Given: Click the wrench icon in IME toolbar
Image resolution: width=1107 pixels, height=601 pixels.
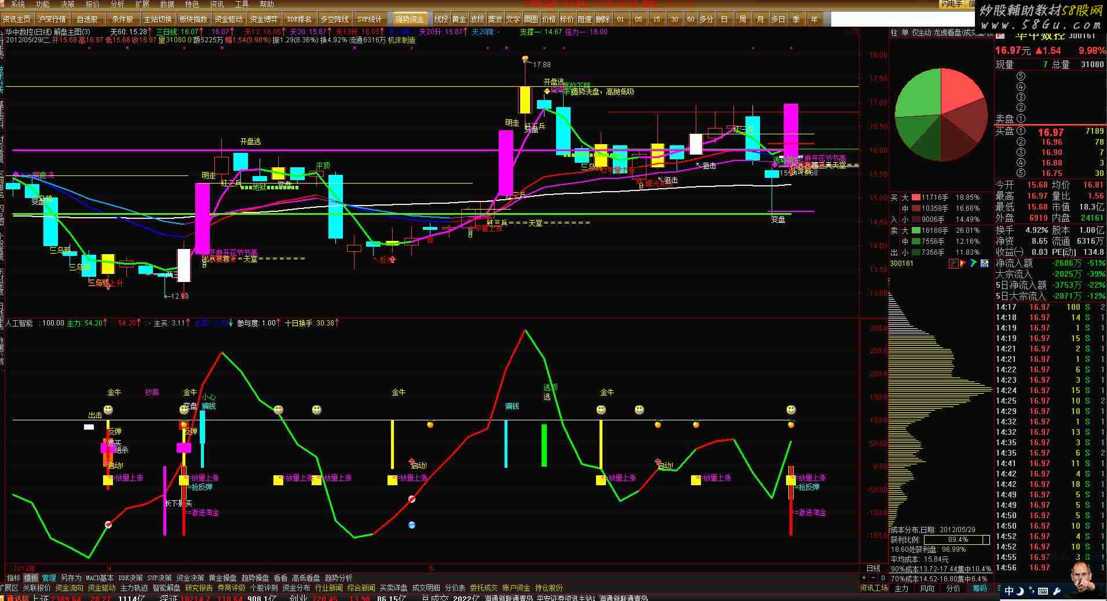Looking at the screenshot, I should coord(1055,591).
